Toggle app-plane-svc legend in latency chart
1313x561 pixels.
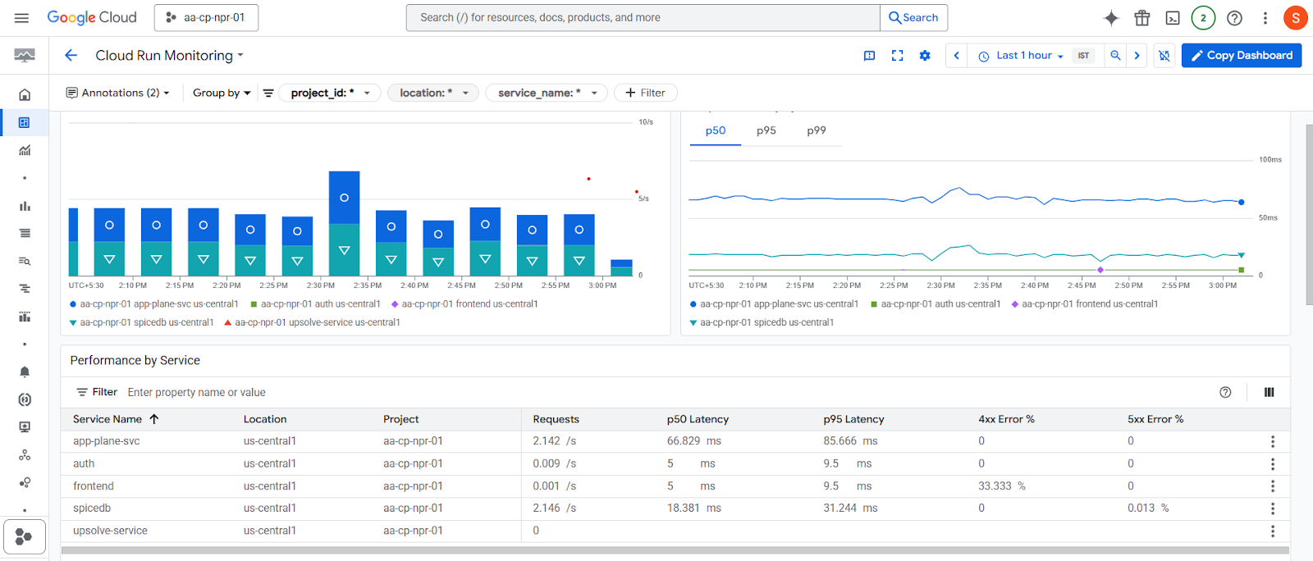[x=775, y=304]
